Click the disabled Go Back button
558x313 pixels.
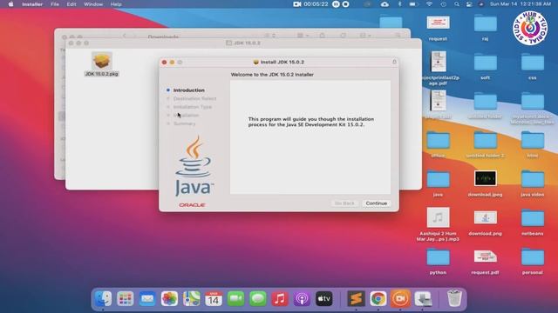(344, 203)
